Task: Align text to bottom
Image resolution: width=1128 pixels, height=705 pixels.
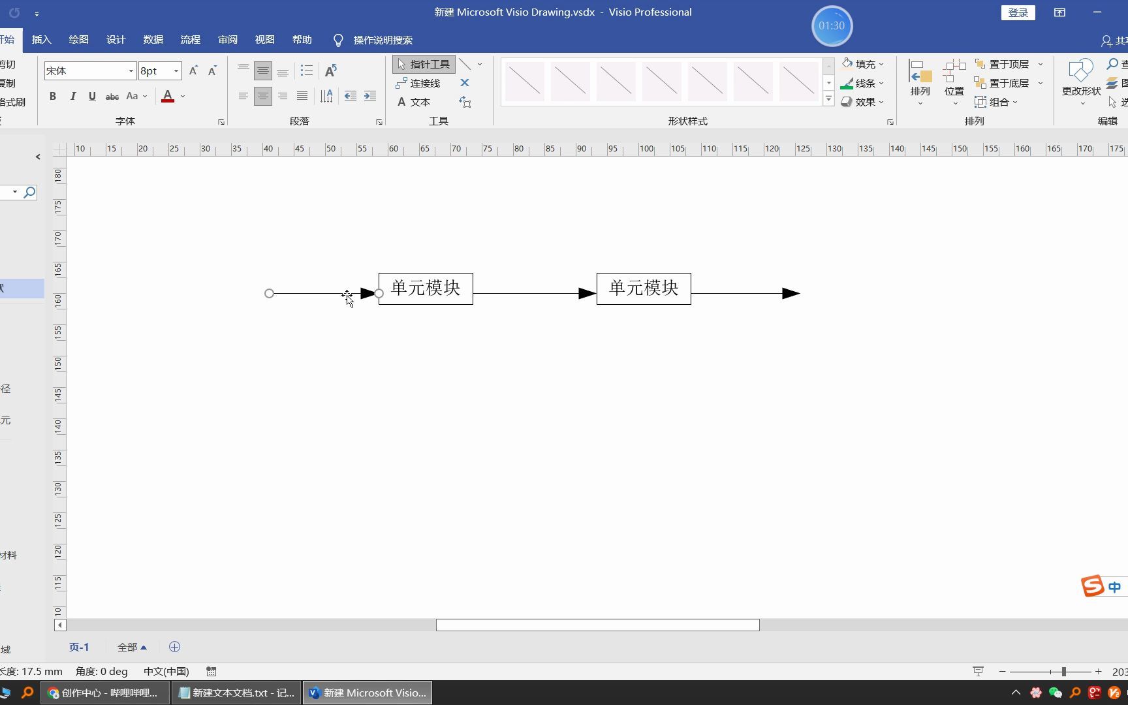Action: click(283, 70)
